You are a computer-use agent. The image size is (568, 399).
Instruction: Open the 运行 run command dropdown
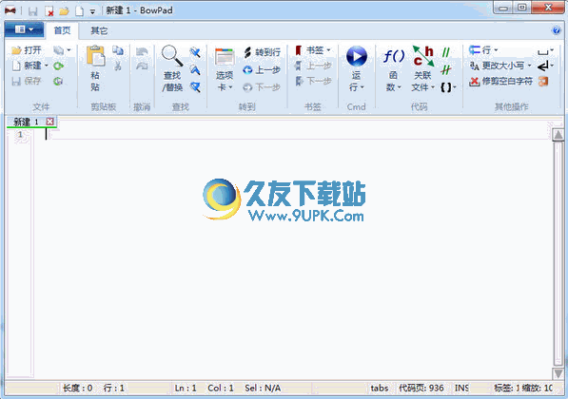[357, 68]
